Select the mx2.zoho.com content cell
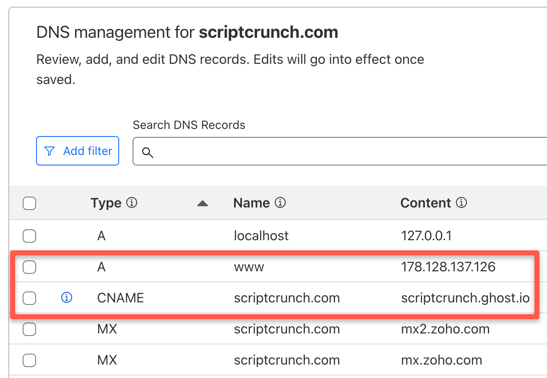Viewport: 547px width, 378px height. tap(445, 329)
